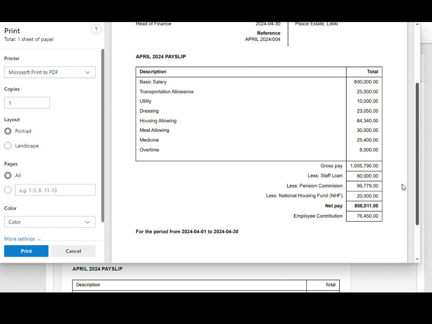Click the Less: Staff Loan label
Image resolution: width=432 pixels, height=324 pixels.
325,176
